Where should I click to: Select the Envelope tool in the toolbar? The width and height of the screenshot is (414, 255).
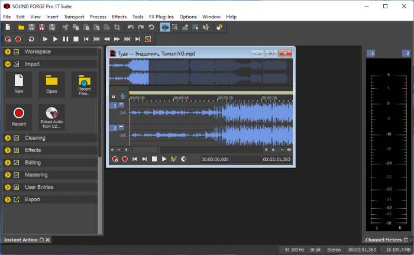pos(206,27)
